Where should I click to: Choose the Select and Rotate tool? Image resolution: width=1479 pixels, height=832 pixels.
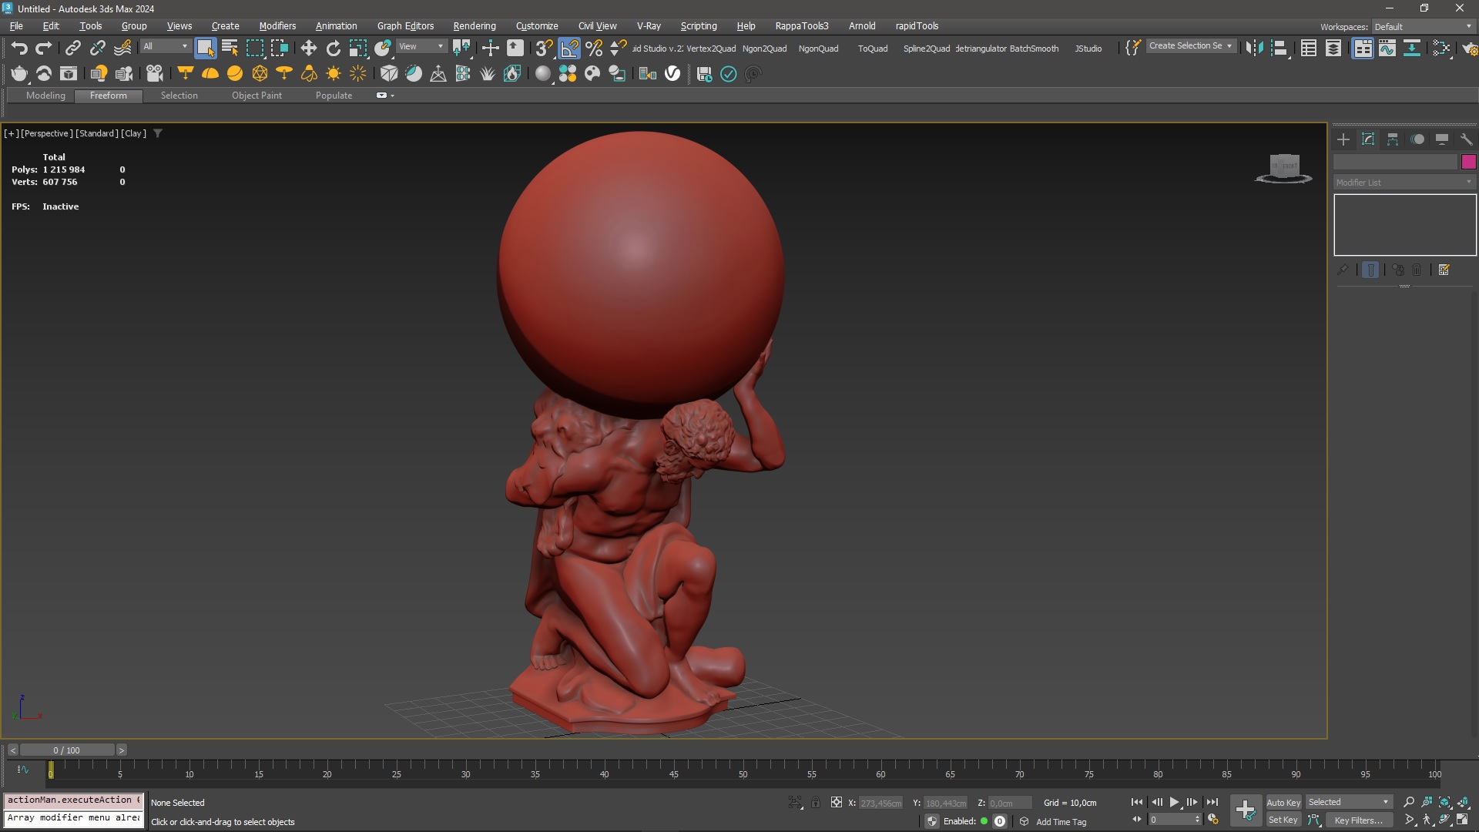pyautogui.click(x=333, y=48)
